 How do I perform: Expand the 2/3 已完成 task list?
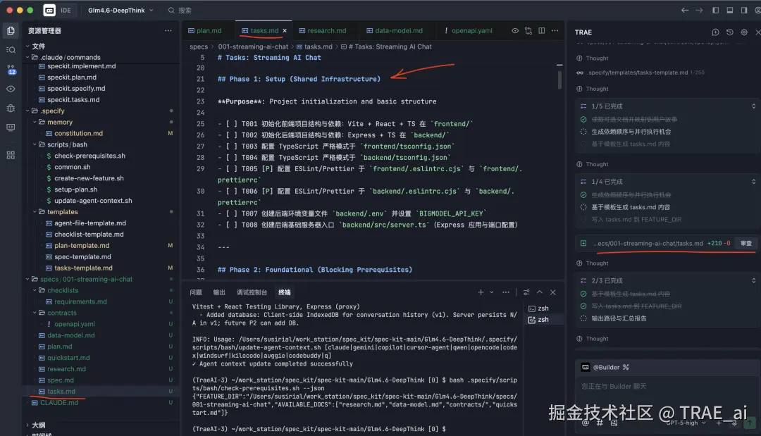point(753,280)
